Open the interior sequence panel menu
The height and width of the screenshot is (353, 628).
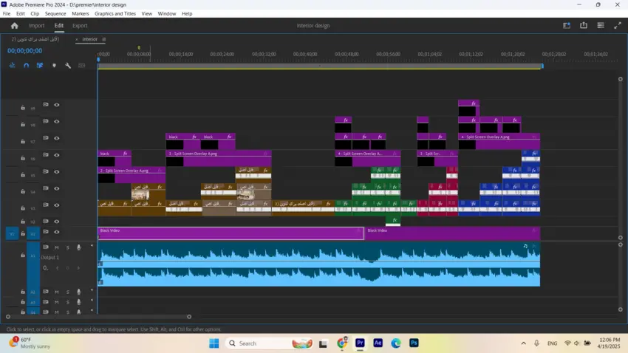[x=104, y=39]
